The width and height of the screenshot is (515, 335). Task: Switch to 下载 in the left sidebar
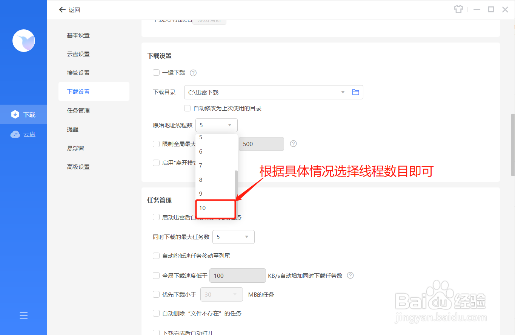23,114
